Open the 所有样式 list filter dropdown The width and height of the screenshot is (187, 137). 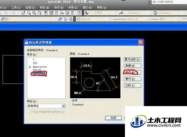pyautogui.click(x=64, y=106)
